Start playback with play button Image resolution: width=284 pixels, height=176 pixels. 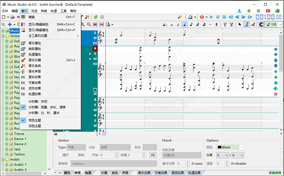[211, 17]
